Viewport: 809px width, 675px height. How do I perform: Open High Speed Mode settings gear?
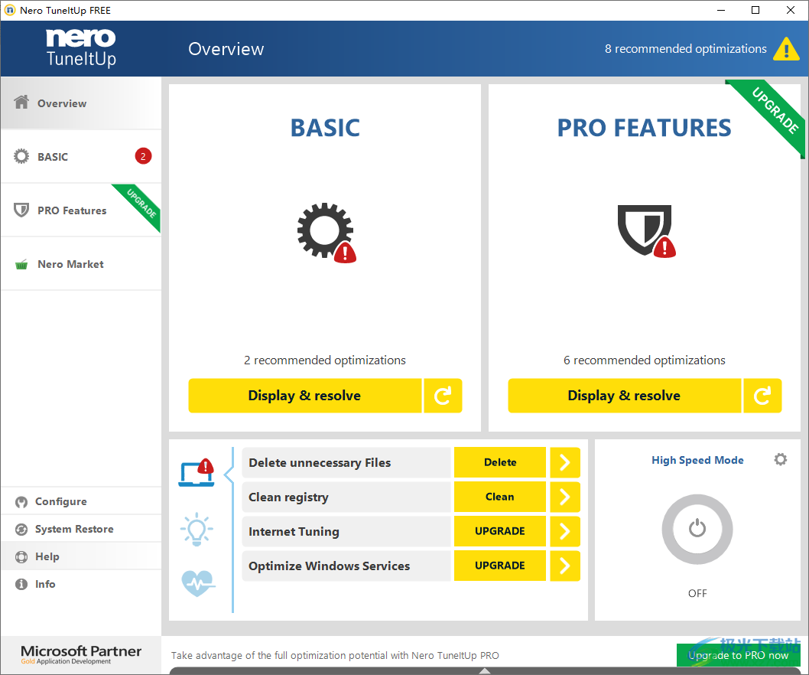pyautogui.click(x=781, y=459)
